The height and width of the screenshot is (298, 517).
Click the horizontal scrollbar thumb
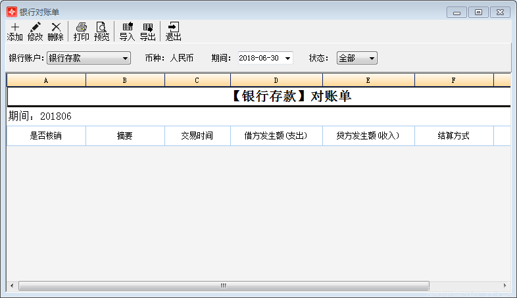pos(224,286)
